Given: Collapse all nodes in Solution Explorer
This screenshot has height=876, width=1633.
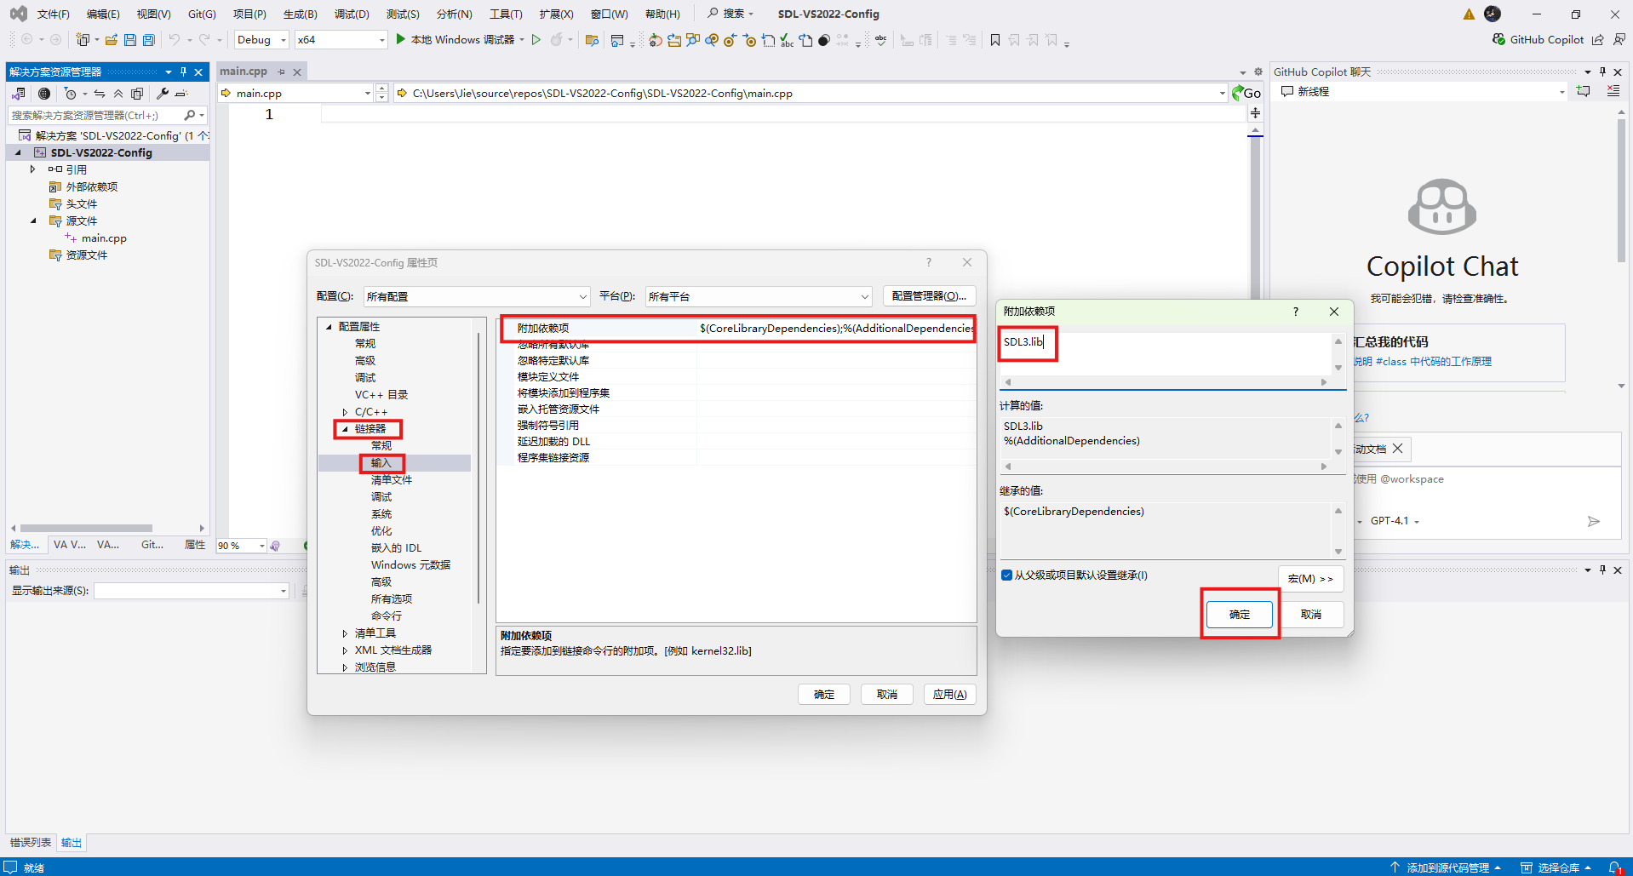Looking at the screenshot, I should pyautogui.click(x=119, y=94).
